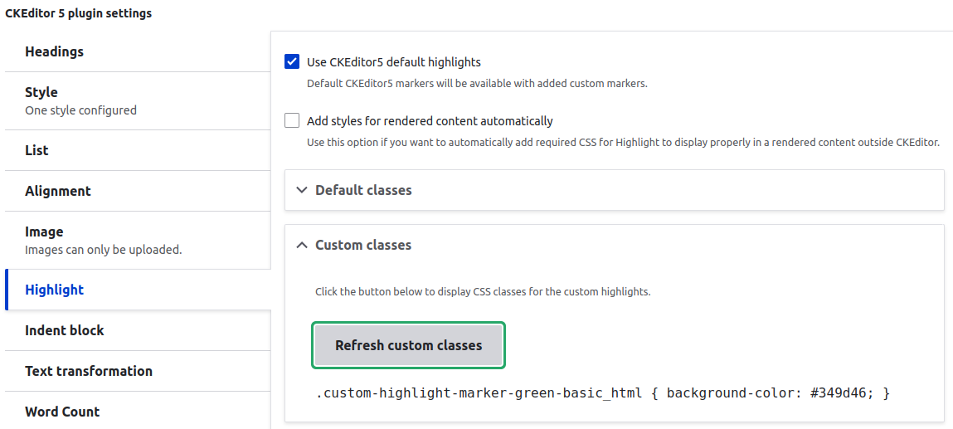Collapse the Custom classes section title
Viewport: 953px width, 429px height.
[363, 245]
